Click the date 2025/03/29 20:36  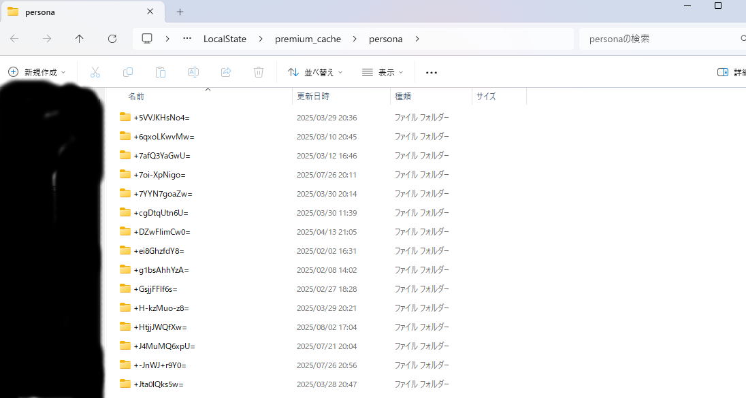pyautogui.click(x=327, y=118)
